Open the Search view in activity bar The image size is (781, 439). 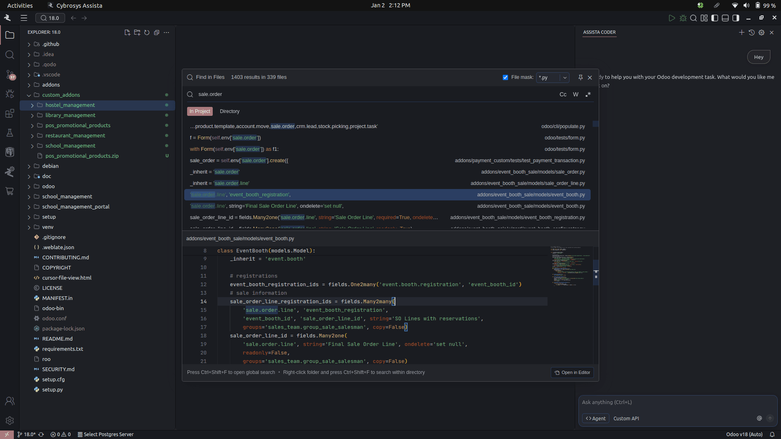coord(10,55)
